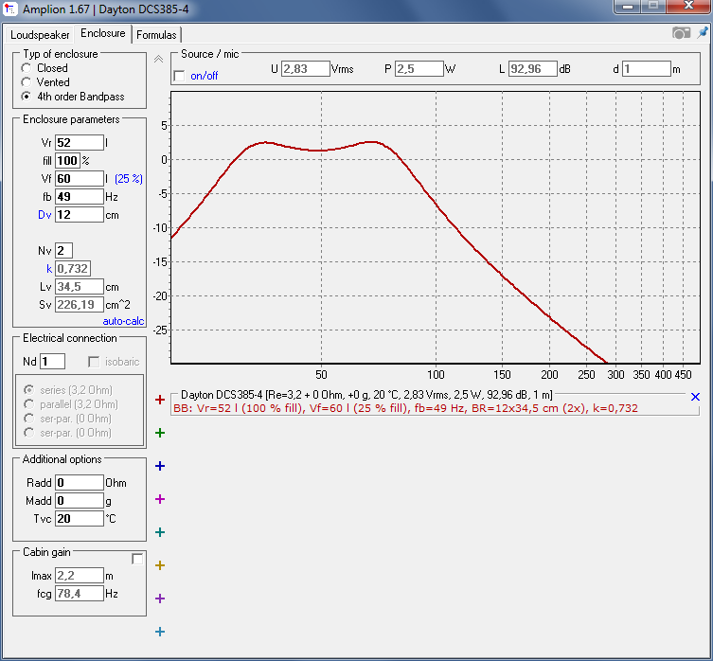Select the Vented enclosure type
713x661 pixels.
(27, 82)
